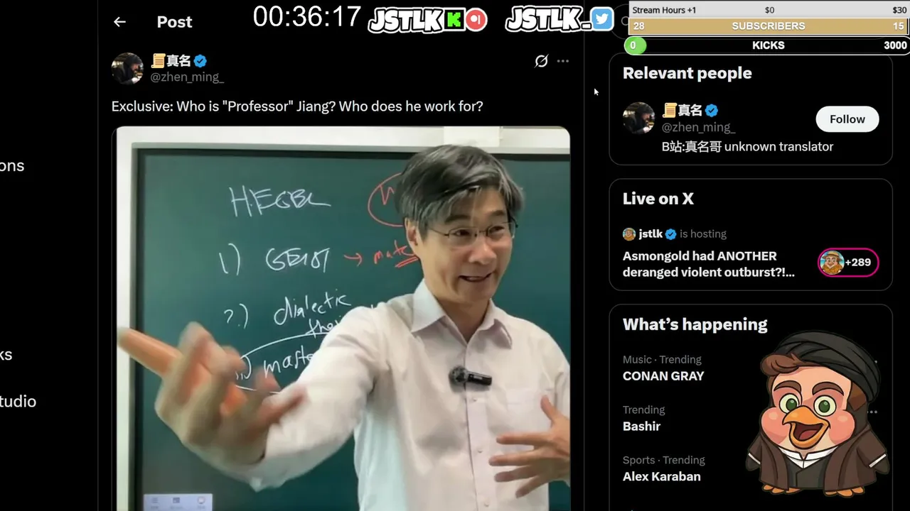Open the post's three-dot more menu

tap(563, 61)
